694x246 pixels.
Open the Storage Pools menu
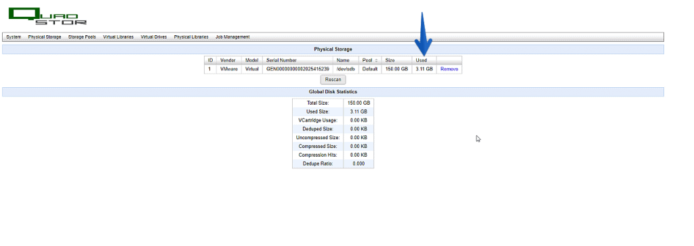tap(82, 37)
